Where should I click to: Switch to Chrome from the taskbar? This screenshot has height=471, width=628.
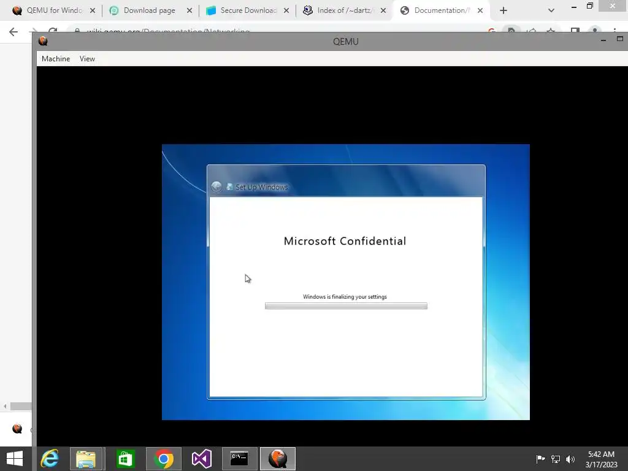(x=164, y=459)
